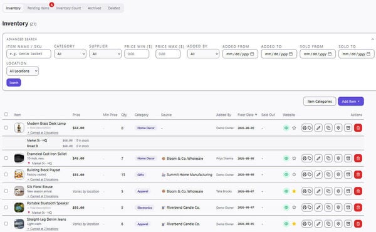Viewport: 376px width, 232px height.
Task: Check the Building Block Playset checkbox
Action: pos(6,174)
